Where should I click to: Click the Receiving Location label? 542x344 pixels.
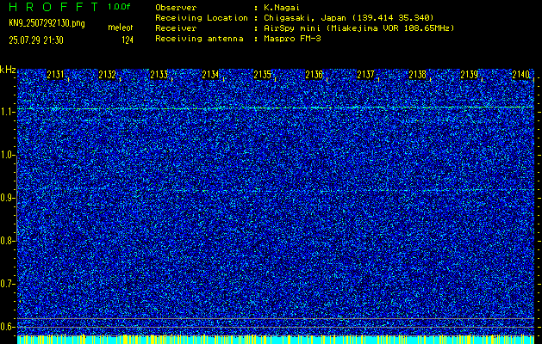pos(202,18)
